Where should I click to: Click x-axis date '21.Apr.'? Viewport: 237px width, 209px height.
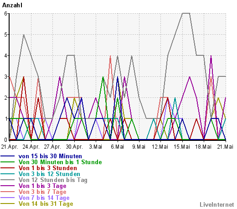(x=10, y=147)
